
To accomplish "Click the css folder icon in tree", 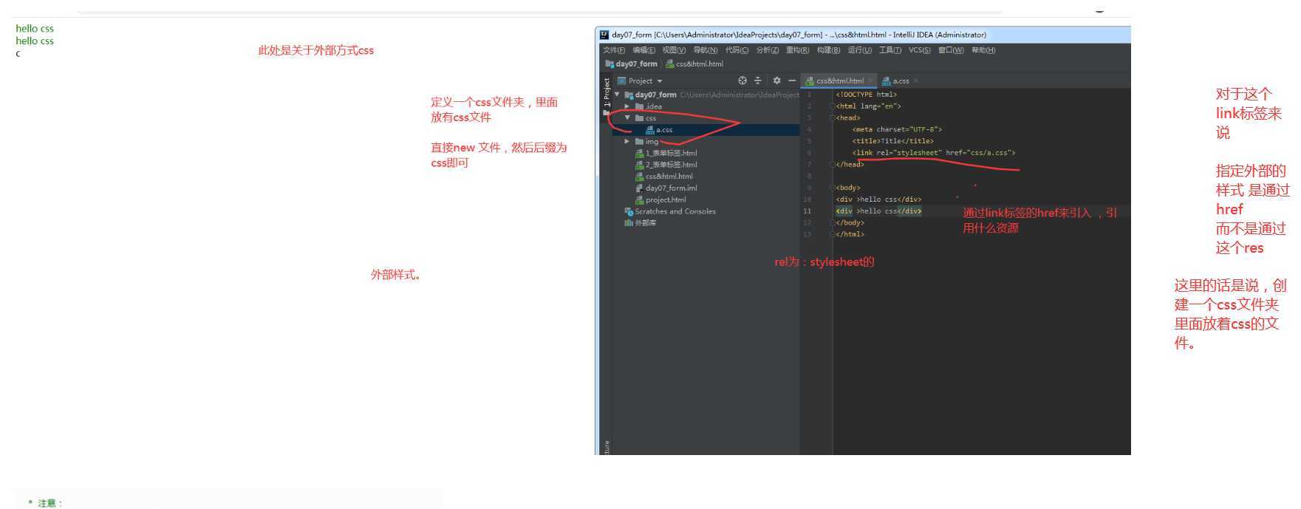I will [639, 118].
